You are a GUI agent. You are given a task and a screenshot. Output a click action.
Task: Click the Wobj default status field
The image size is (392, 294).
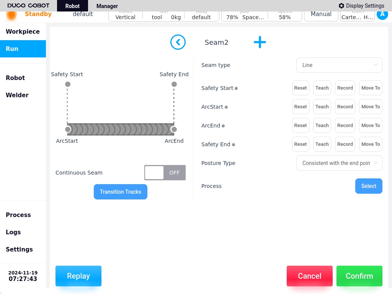pyautogui.click(x=201, y=16)
